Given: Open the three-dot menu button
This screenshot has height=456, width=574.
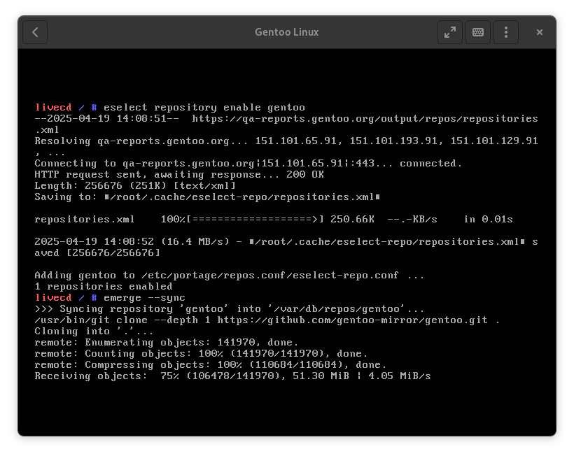Looking at the screenshot, I should (506, 32).
